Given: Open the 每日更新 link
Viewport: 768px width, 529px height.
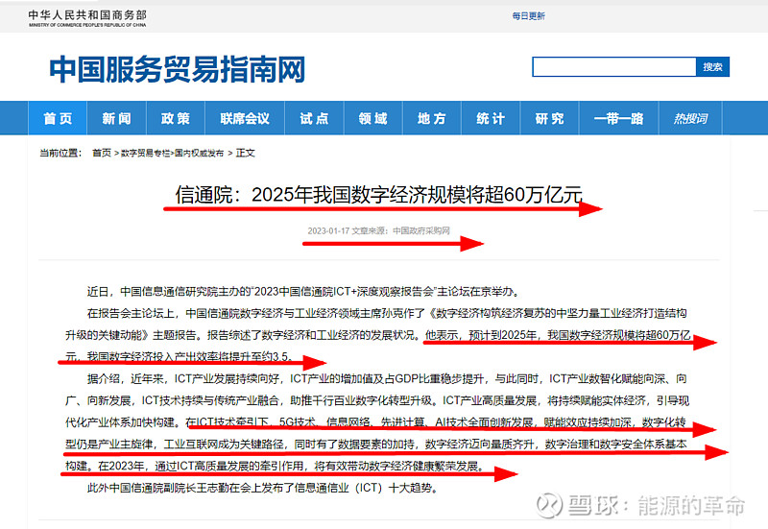Looking at the screenshot, I should tap(529, 16).
